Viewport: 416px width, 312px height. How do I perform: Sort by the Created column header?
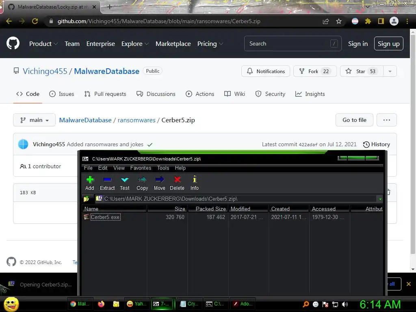pyautogui.click(x=289, y=209)
